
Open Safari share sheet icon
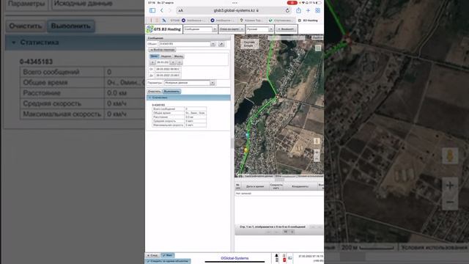coord(298,10)
